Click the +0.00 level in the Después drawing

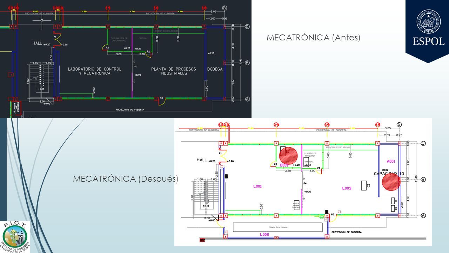pyautogui.click(x=212, y=220)
